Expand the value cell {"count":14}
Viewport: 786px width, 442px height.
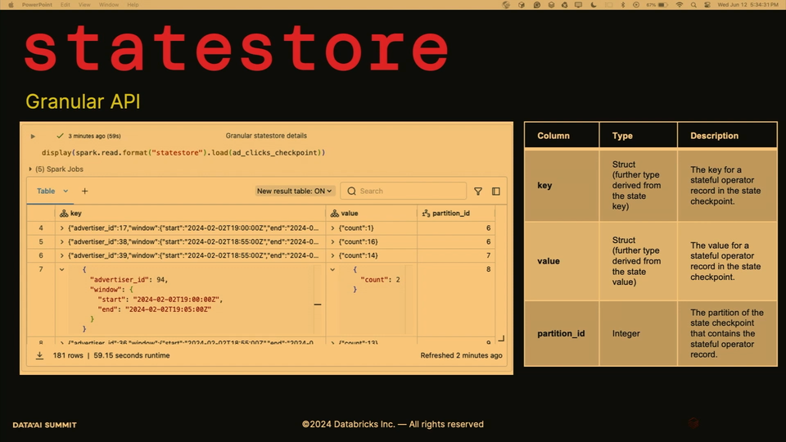click(332, 255)
